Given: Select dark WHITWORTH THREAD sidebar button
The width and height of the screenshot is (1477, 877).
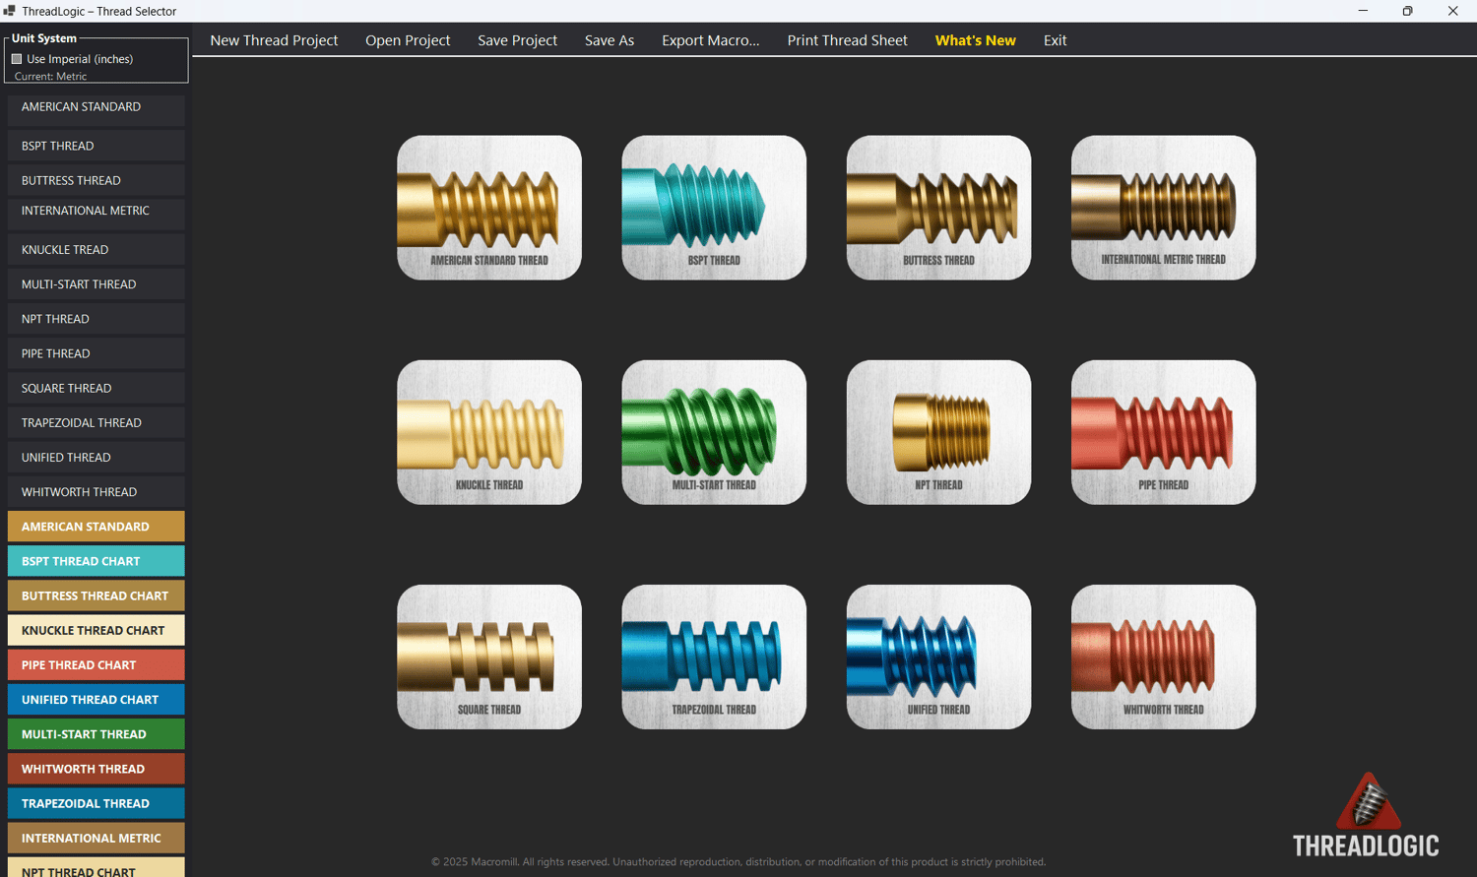Looking at the screenshot, I should click(96, 491).
